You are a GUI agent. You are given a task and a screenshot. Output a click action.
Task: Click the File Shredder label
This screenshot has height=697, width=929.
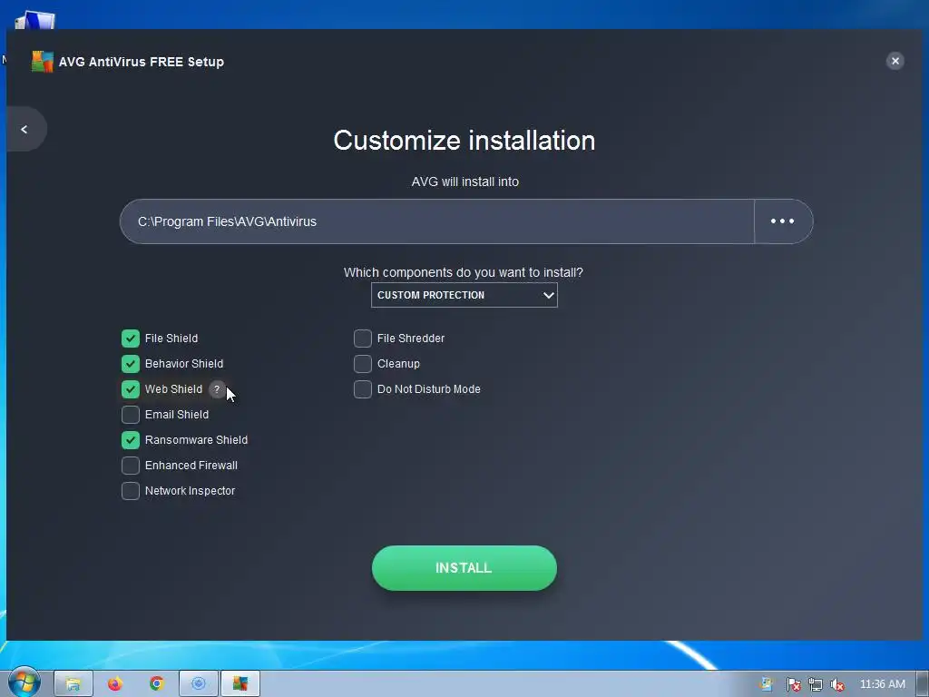pyautogui.click(x=411, y=339)
